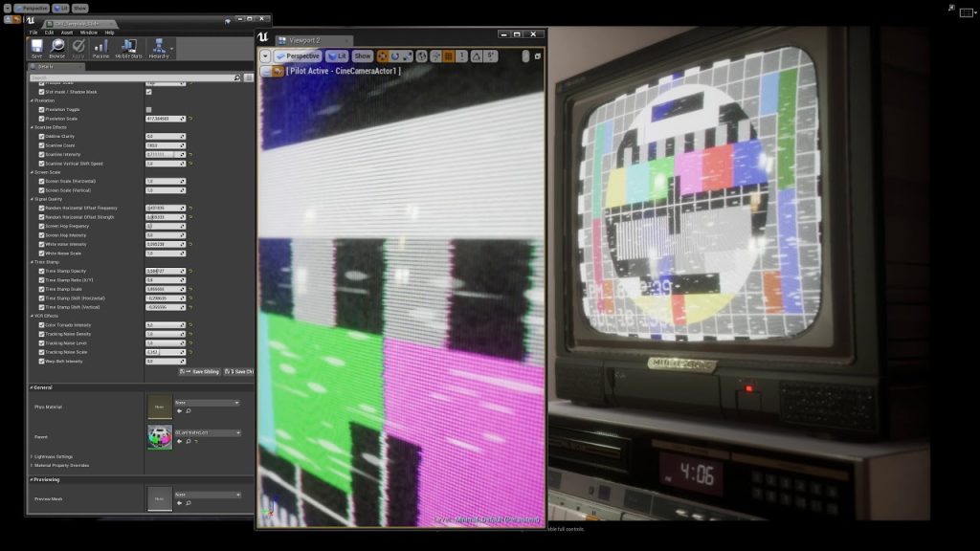Collapse the General section
Image resolution: width=980 pixels, height=551 pixels.
[32, 388]
